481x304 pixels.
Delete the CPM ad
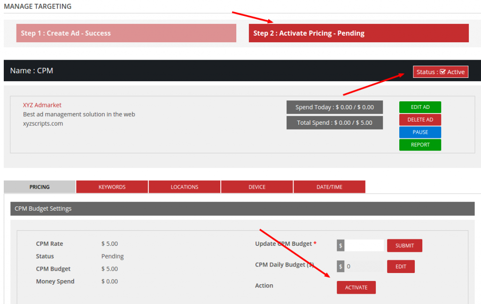(x=420, y=119)
